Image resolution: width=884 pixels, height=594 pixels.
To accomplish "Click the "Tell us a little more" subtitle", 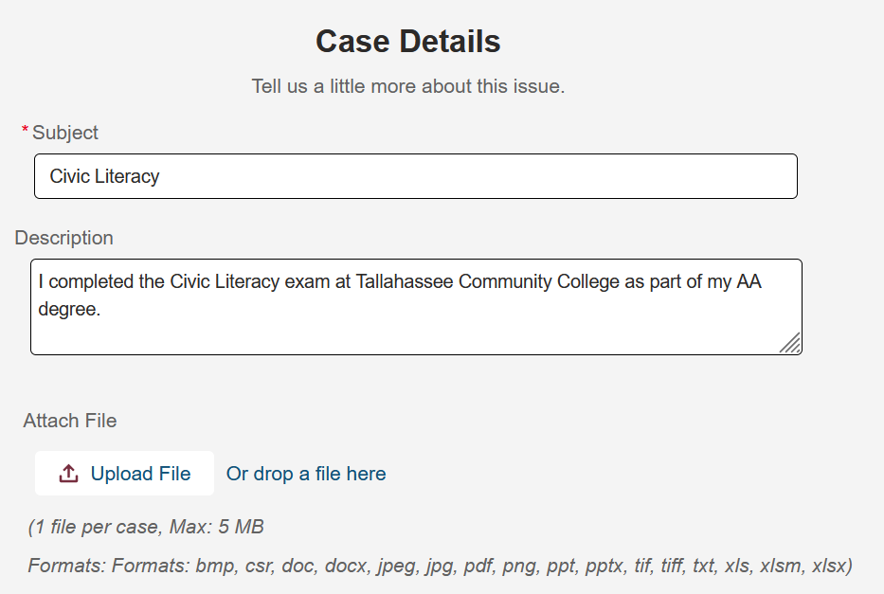I will [x=407, y=85].
